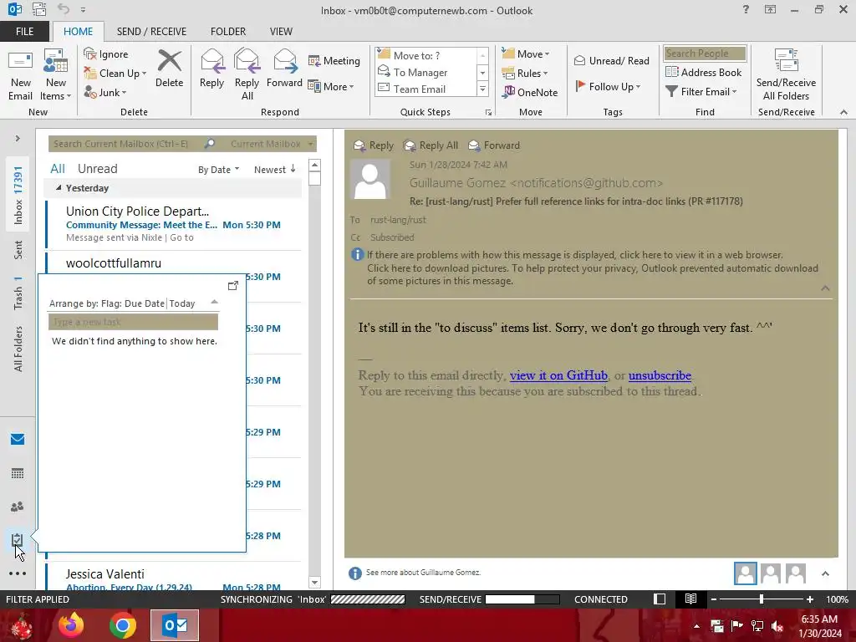
Task: Open the Quick Steps dialog launcher
Action: pyautogui.click(x=488, y=113)
